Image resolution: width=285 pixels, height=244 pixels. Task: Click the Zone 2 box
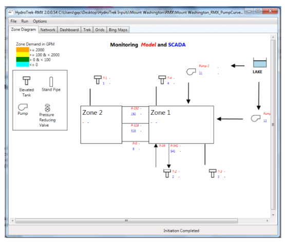(x=101, y=125)
